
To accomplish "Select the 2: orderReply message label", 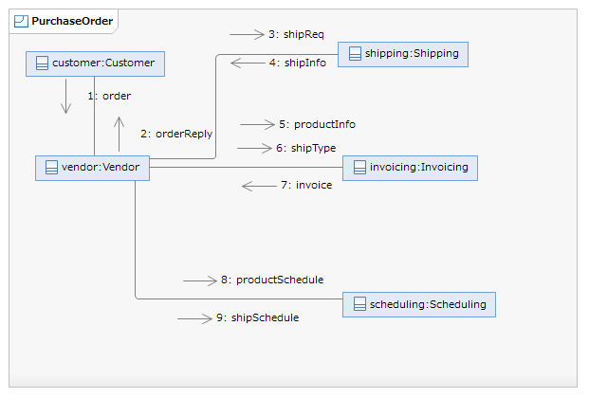I will click(x=176, y=134).
